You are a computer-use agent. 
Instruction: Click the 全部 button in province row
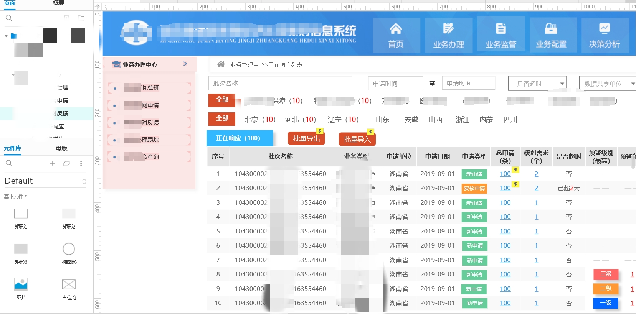click(222, 118)
